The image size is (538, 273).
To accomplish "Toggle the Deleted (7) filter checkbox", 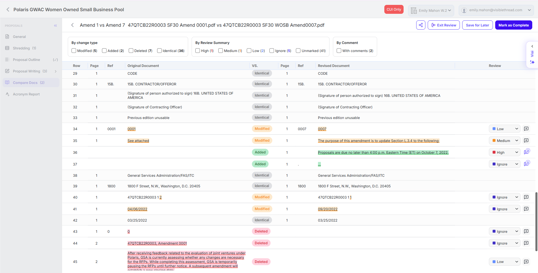I will pos(131,51).
